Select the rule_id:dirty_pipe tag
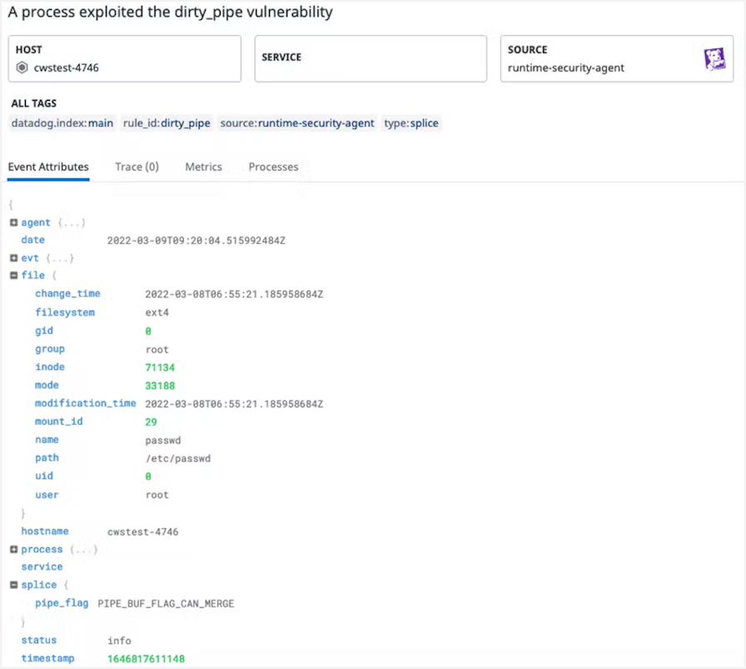Screen dimensions: 746x669 (x=167, y=122)
